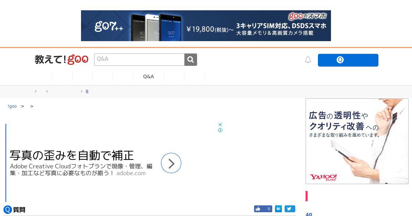
Task: Click the "40" link in sidebar
Action: (309, 214)
